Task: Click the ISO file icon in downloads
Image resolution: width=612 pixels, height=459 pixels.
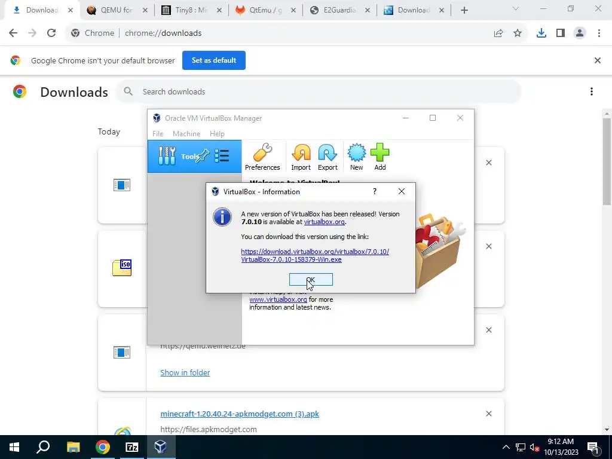Action: [122, 268]
